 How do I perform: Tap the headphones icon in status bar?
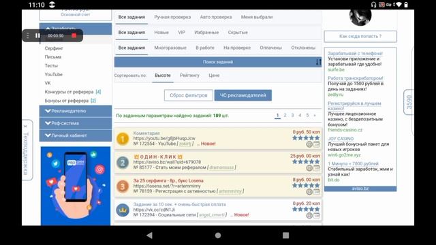click(373, 5)
